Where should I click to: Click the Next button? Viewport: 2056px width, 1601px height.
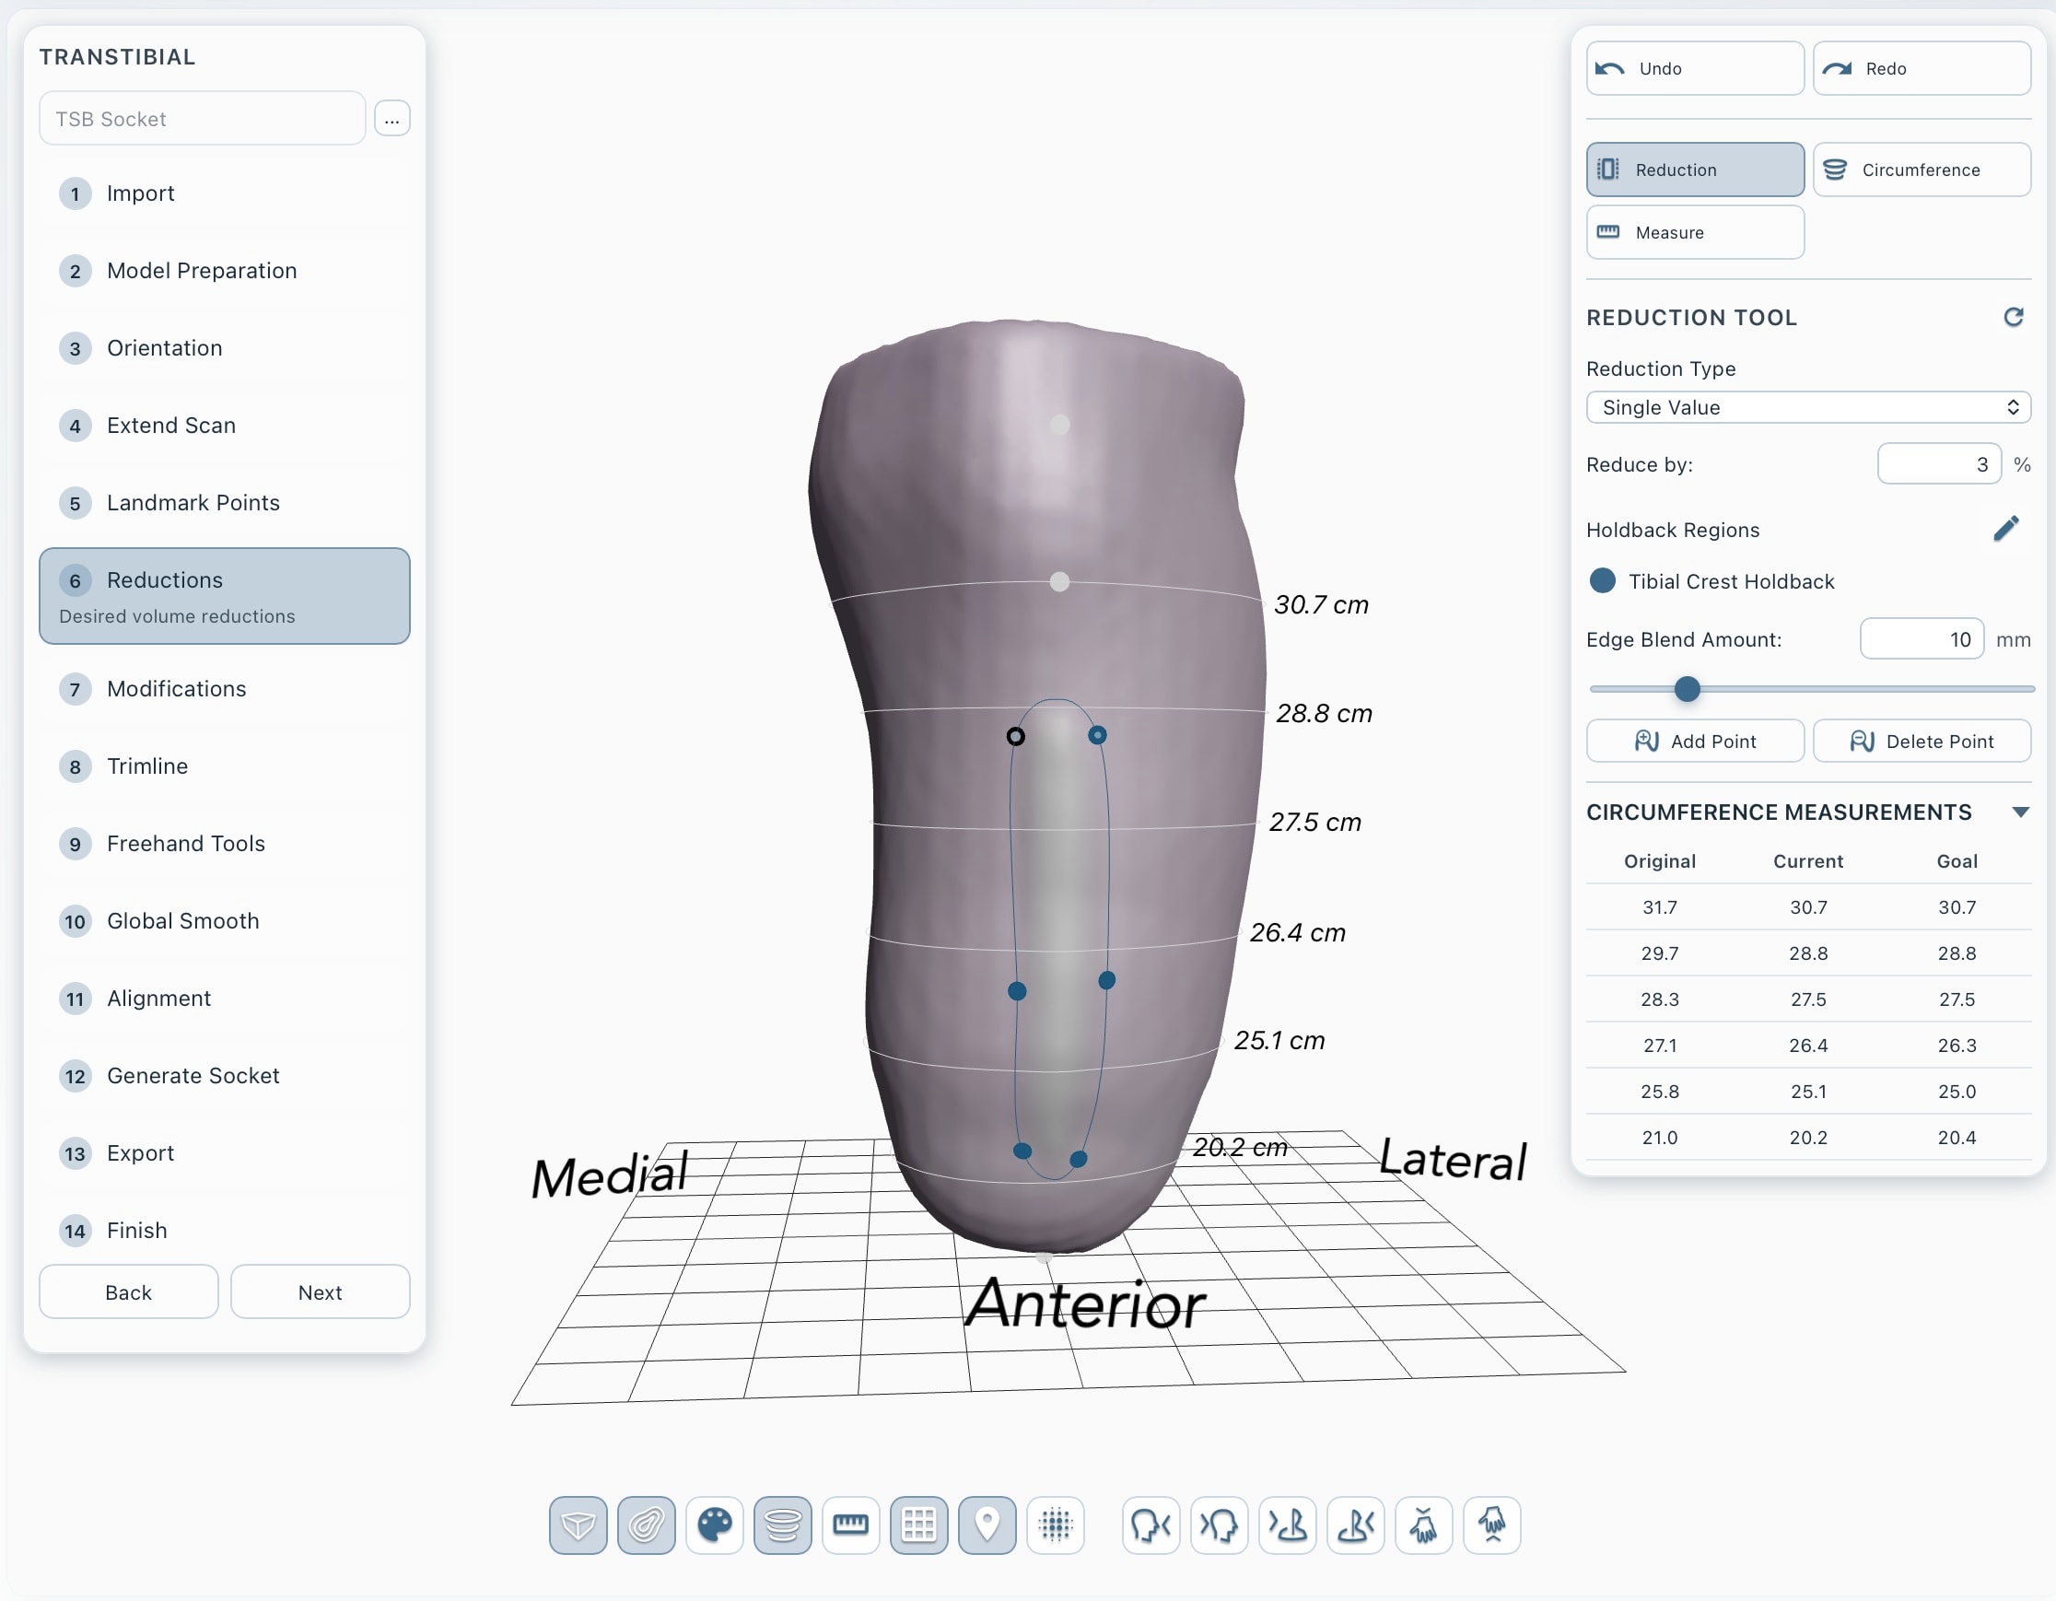tap(320, 1291)
